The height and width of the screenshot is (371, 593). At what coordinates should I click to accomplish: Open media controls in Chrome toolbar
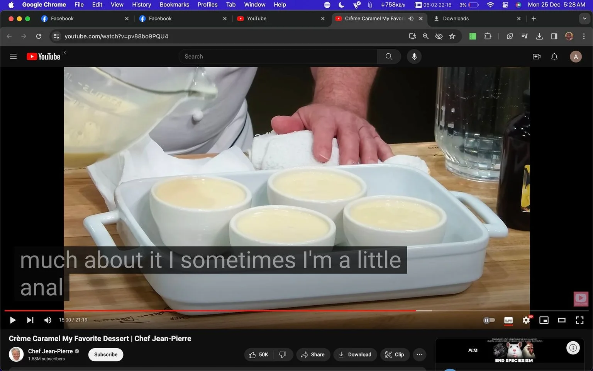click(524, 36)
